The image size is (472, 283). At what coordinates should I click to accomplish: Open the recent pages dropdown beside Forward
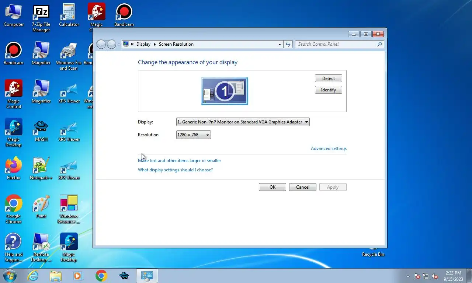(119, 44)
